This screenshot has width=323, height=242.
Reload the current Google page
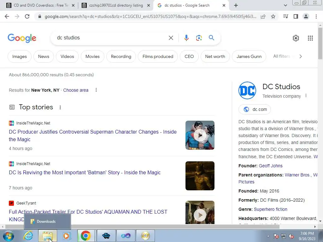pos(27,16)
